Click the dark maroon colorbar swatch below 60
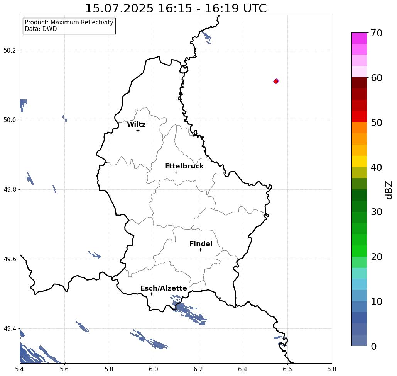 (359, 83)
